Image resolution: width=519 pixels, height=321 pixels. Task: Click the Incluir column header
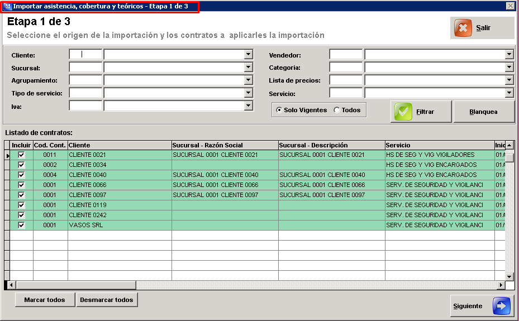click(x=22, y=145)
